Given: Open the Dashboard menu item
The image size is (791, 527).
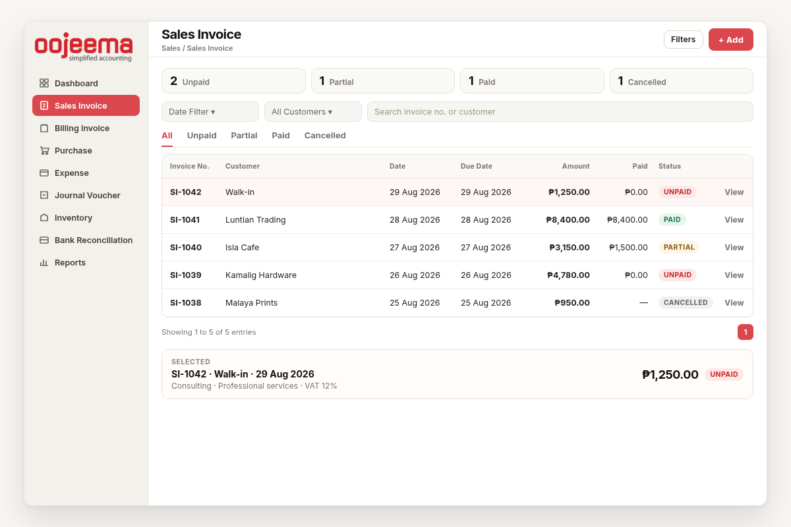Looking at the screenshot, I should coord(86,83).
